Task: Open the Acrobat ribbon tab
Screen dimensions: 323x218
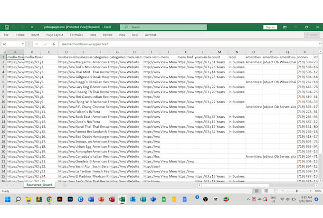Action: 151,35
